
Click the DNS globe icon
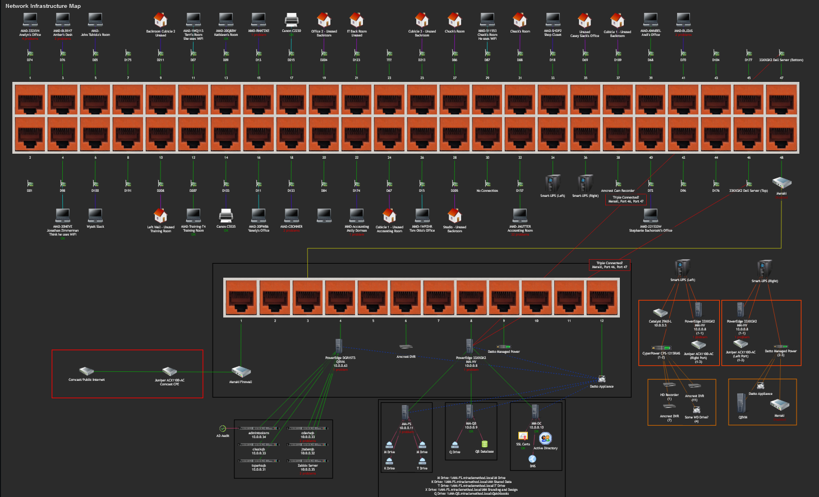pos(532,459)
